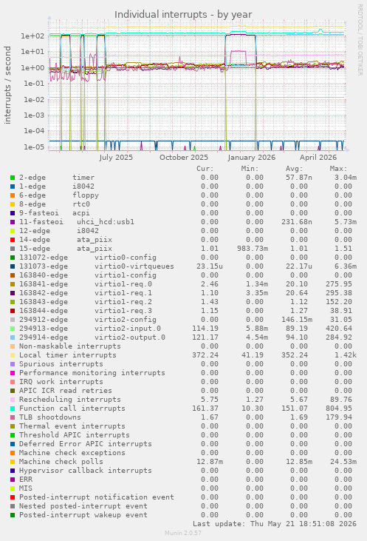The image size is (367, 541).
Task: Click the green swatch for 2-edge timer
Action: 13,178
